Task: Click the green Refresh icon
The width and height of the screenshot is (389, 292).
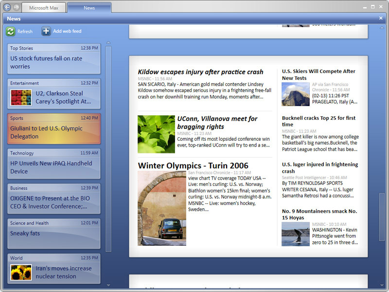Action: tap(10, 31)
